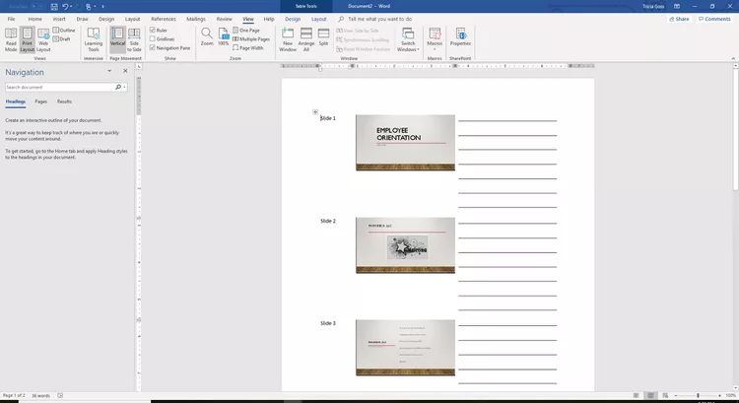The image size is (739, 403).
Task: Select Print Layout icon in status bar
Action: click(x=650, y=395)
